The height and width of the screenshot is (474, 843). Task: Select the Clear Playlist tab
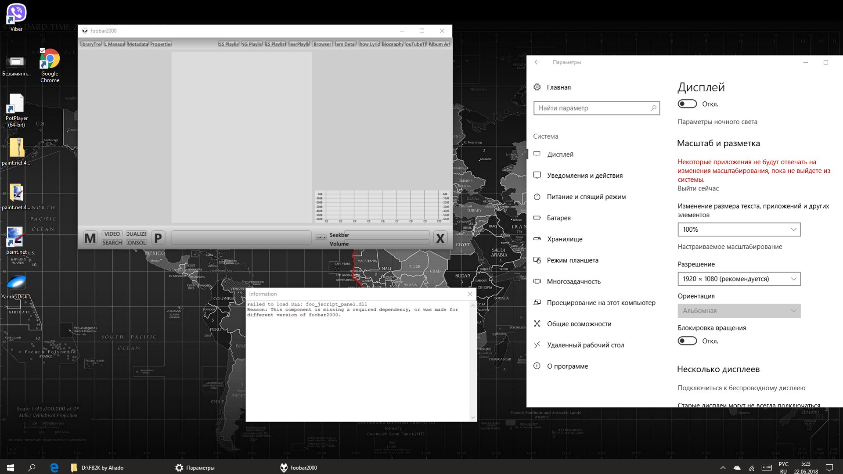[x=299, y=44]
